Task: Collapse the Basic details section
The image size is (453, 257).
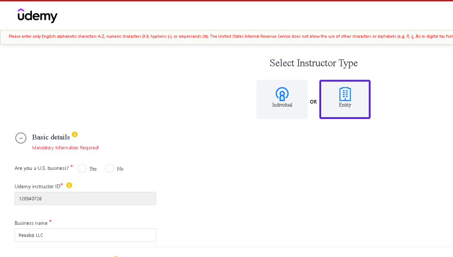Action: pos(21,138)
